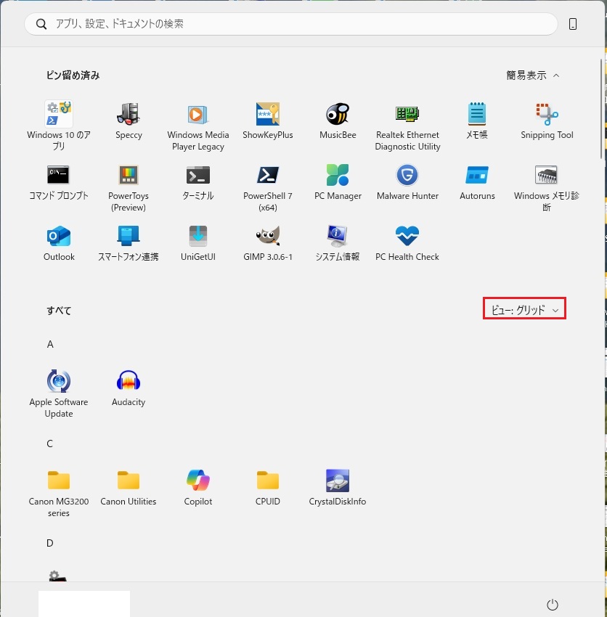
Task: Open ターミナル app
Action: 198,181
